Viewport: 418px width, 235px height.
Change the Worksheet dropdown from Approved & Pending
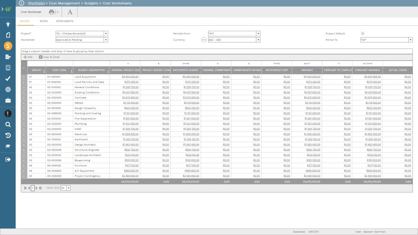105,40
